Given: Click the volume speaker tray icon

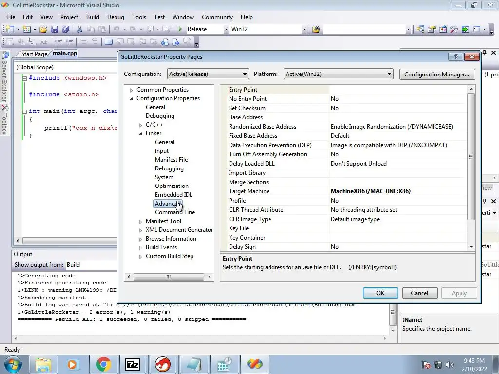Looking at the screenshot, I should point(450,365).
